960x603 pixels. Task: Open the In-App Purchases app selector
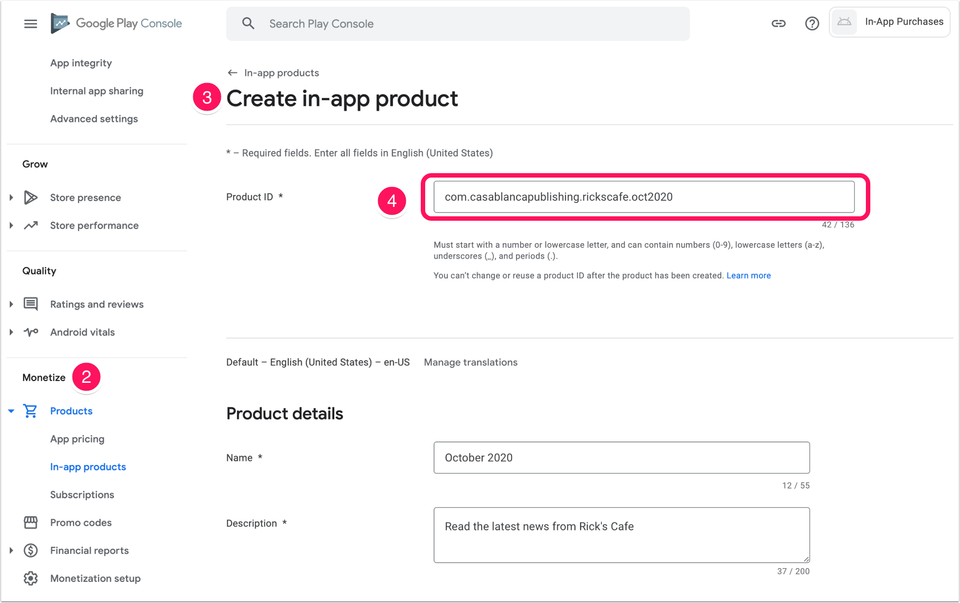tap(889, 22)
